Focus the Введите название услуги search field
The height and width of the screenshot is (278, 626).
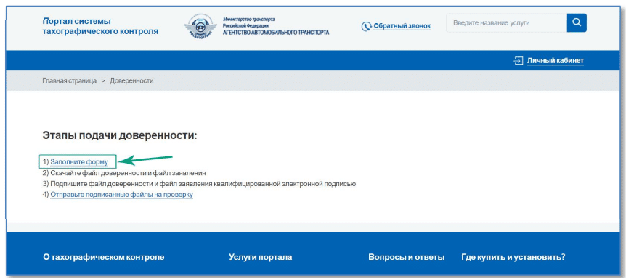(506, 23)
